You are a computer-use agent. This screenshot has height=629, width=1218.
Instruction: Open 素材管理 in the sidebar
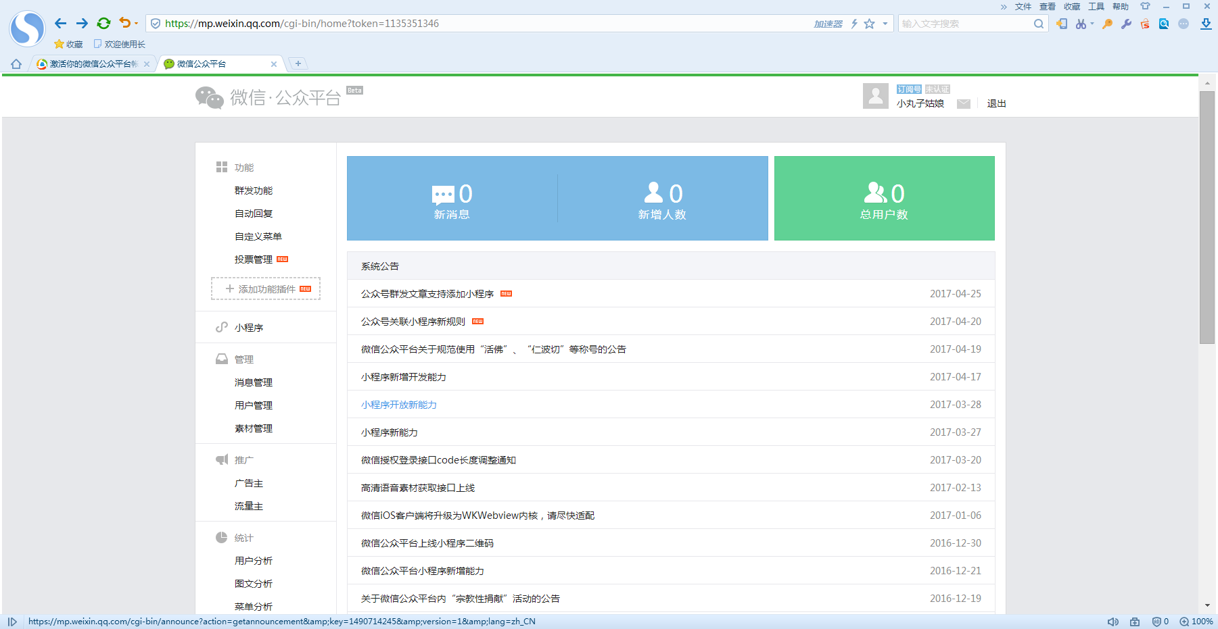coord(254,428)
